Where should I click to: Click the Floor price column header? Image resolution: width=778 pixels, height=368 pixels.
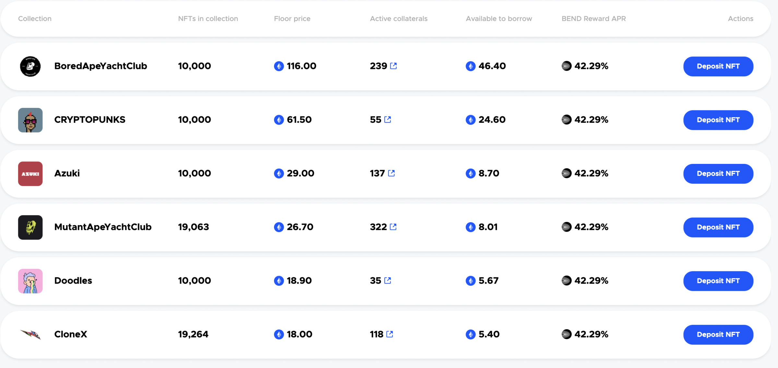[292, 19]
